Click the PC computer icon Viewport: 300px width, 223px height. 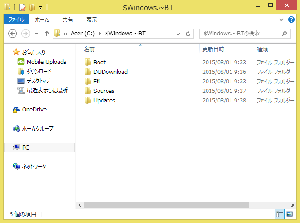coord(16,147)
